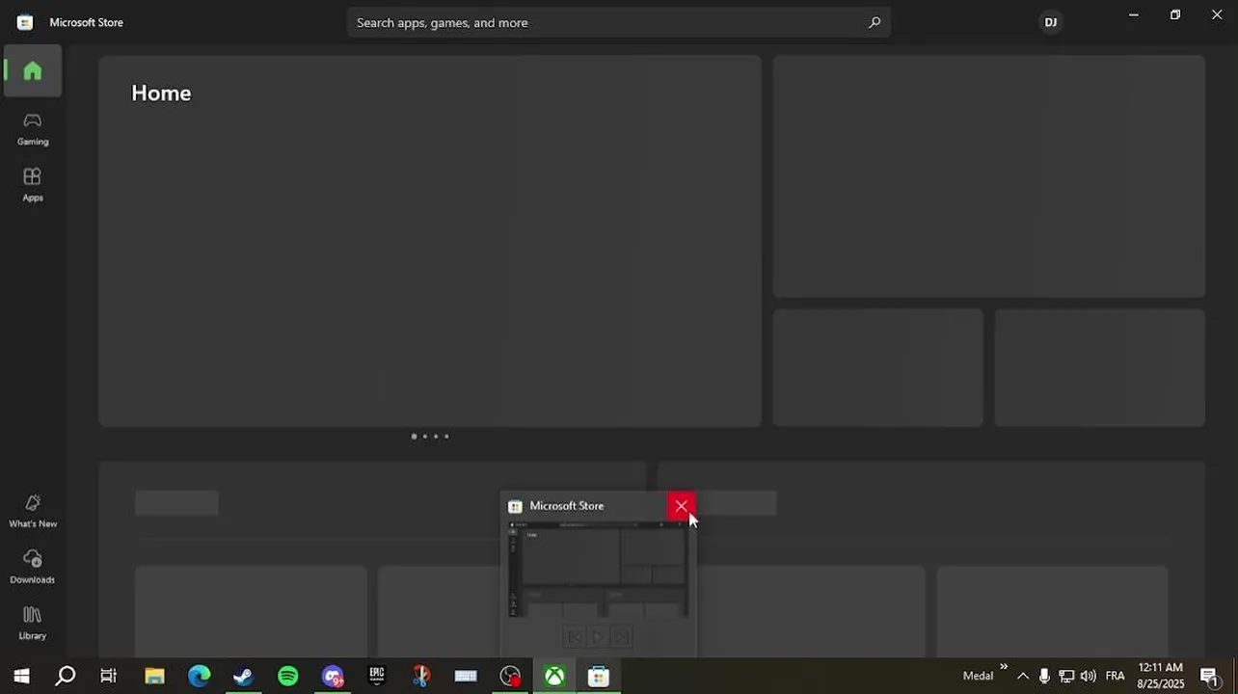Open the Home tab in sidebar
Viewport: 1238px width, 694px height.
point(32,70)
